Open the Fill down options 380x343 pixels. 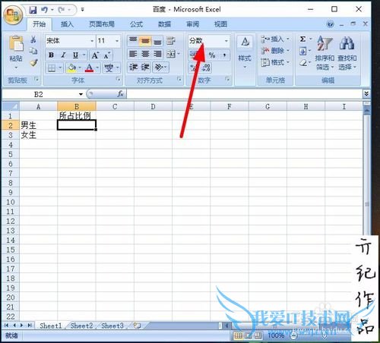[303, 51]
